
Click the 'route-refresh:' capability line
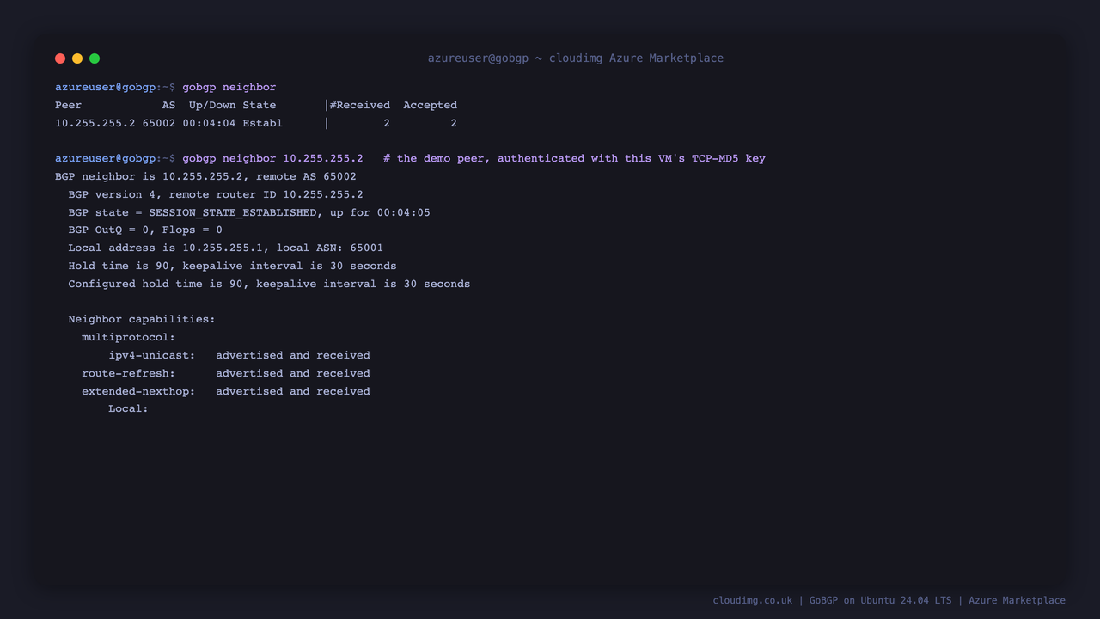(226, 373)
